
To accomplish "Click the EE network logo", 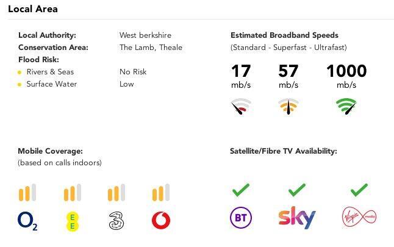I will 72,220.
